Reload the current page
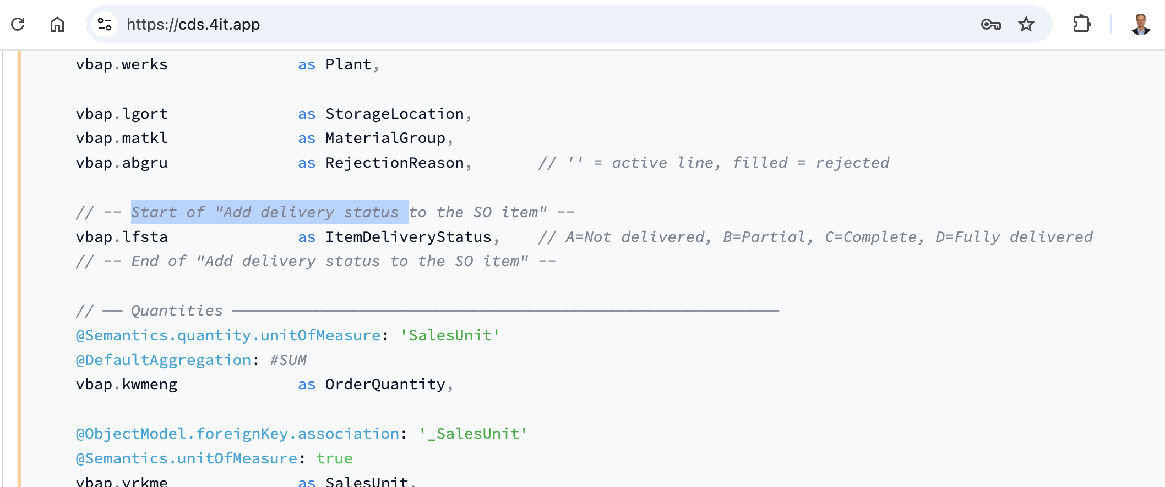The width and height of the screenshot is (1165, 487). coord(18,24)
